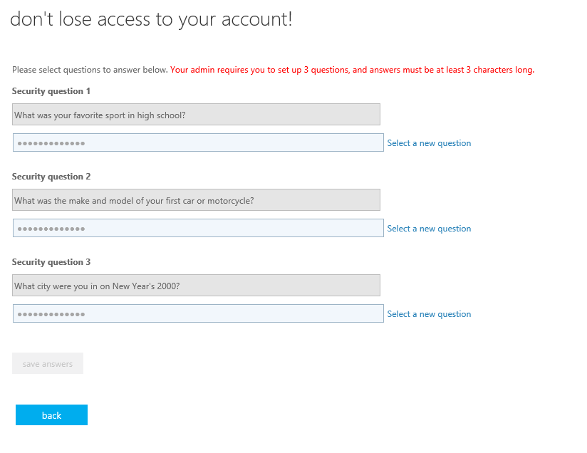Open the New Year's 2000 city question box

tap(196, 286)
